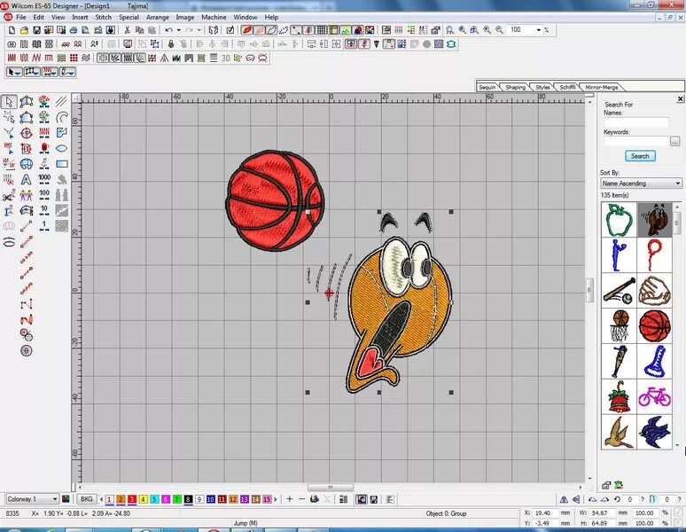The width and height of the screenshot is (686, 532).
Task: Select the red basketball design thumbnail
Action: [x=654, y=326]
